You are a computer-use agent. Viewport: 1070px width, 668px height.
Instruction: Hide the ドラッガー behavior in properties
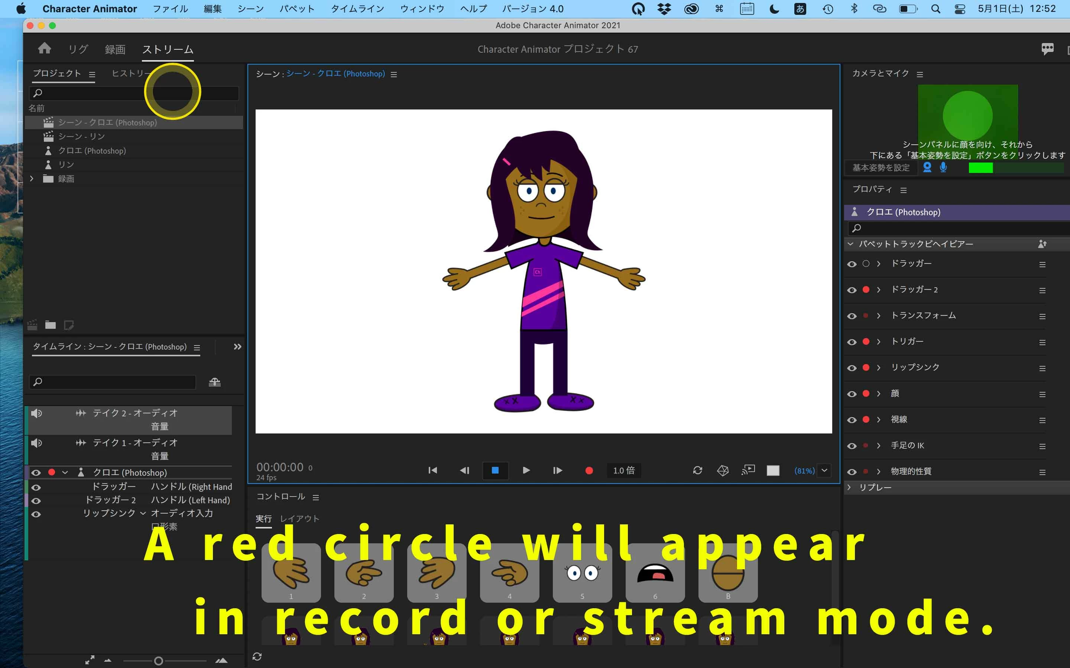coord(852,264)
